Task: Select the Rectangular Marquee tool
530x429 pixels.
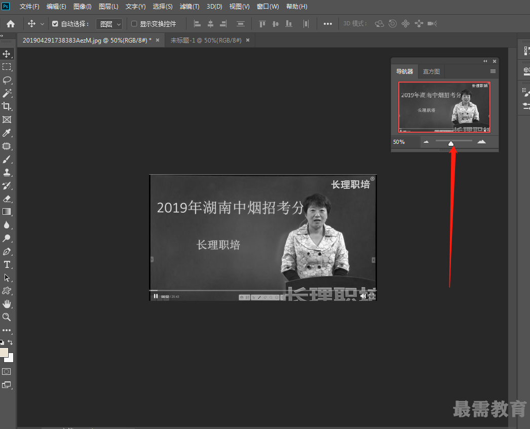Action: pyautogui.click(x=7, y=67)
